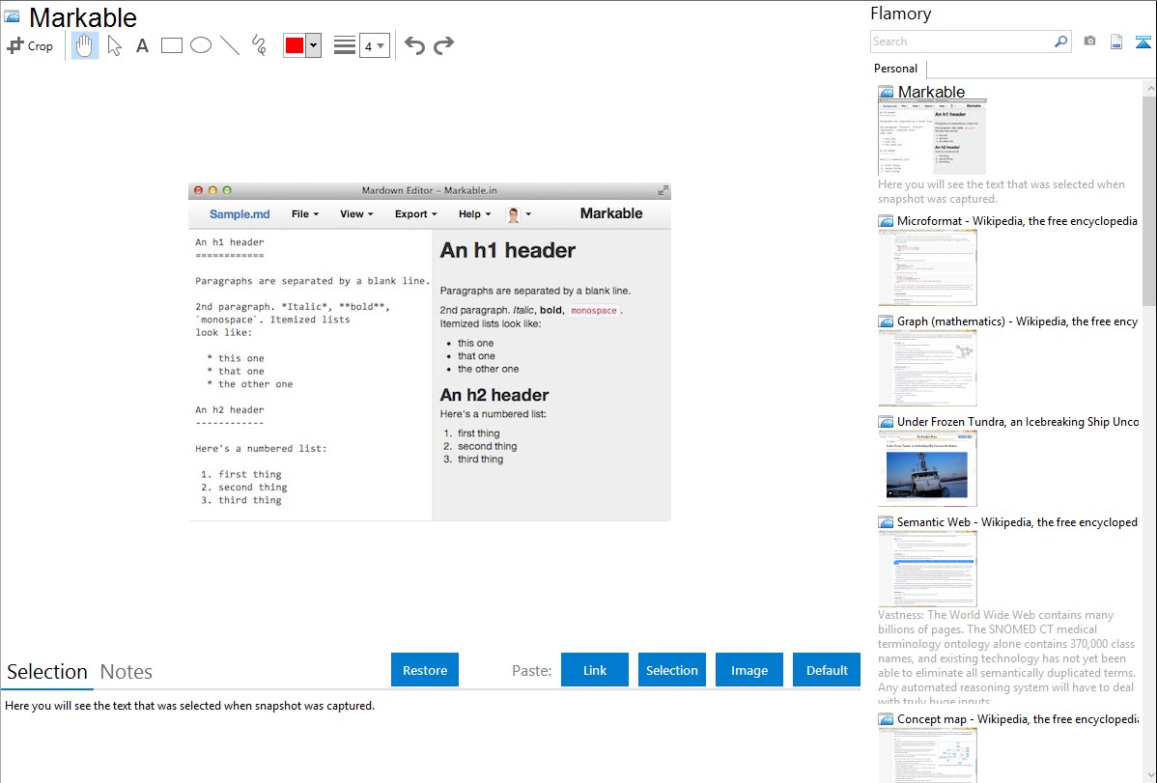Open the Under Frozen Tundra snapshot thumbnail
The image size is (1157, 783).
click(927, 468)
